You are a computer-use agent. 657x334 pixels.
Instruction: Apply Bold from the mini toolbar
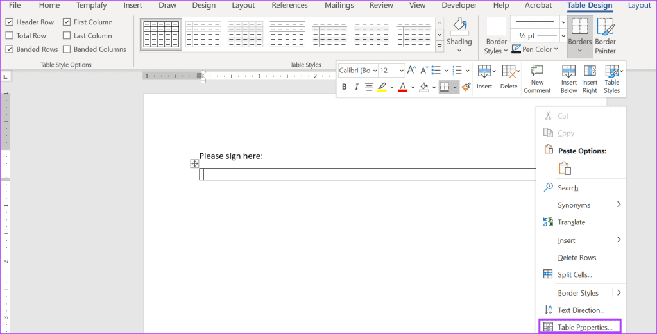(x=345, y=87)
